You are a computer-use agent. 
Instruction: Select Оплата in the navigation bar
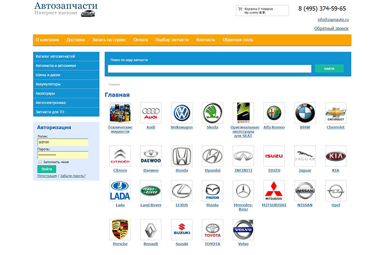140,40
